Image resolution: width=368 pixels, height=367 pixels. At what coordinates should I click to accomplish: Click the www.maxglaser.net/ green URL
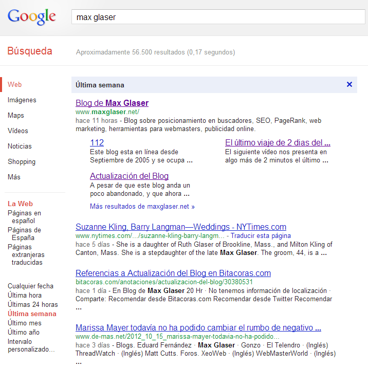(107, 112)
